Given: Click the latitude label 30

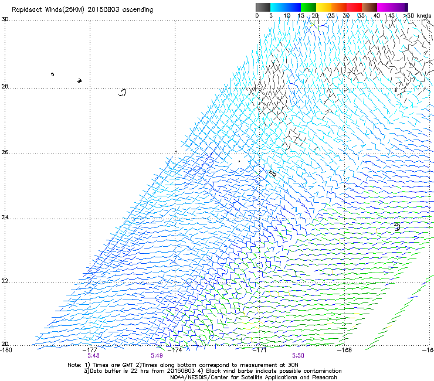Looking at the screenshot, I should (x=5, y=19).
